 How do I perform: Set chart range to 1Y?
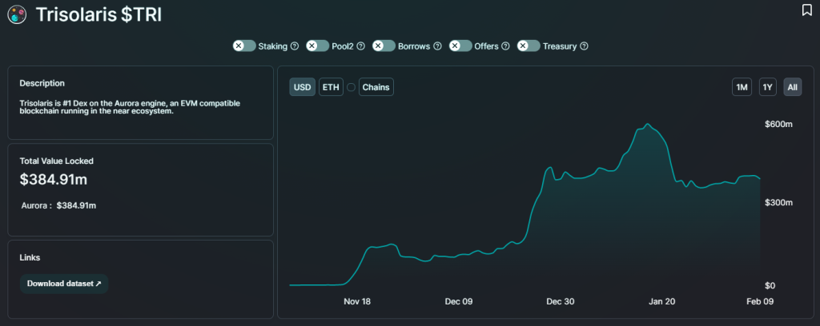point(767,87)
